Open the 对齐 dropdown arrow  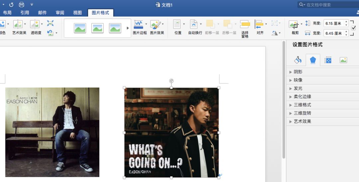pos(266,24)
